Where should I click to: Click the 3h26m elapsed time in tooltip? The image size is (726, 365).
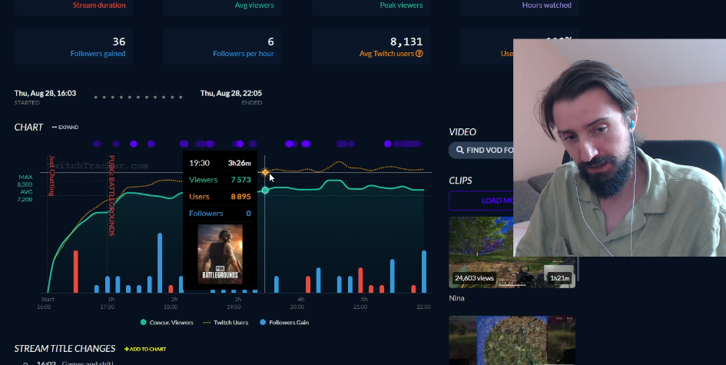240,163
